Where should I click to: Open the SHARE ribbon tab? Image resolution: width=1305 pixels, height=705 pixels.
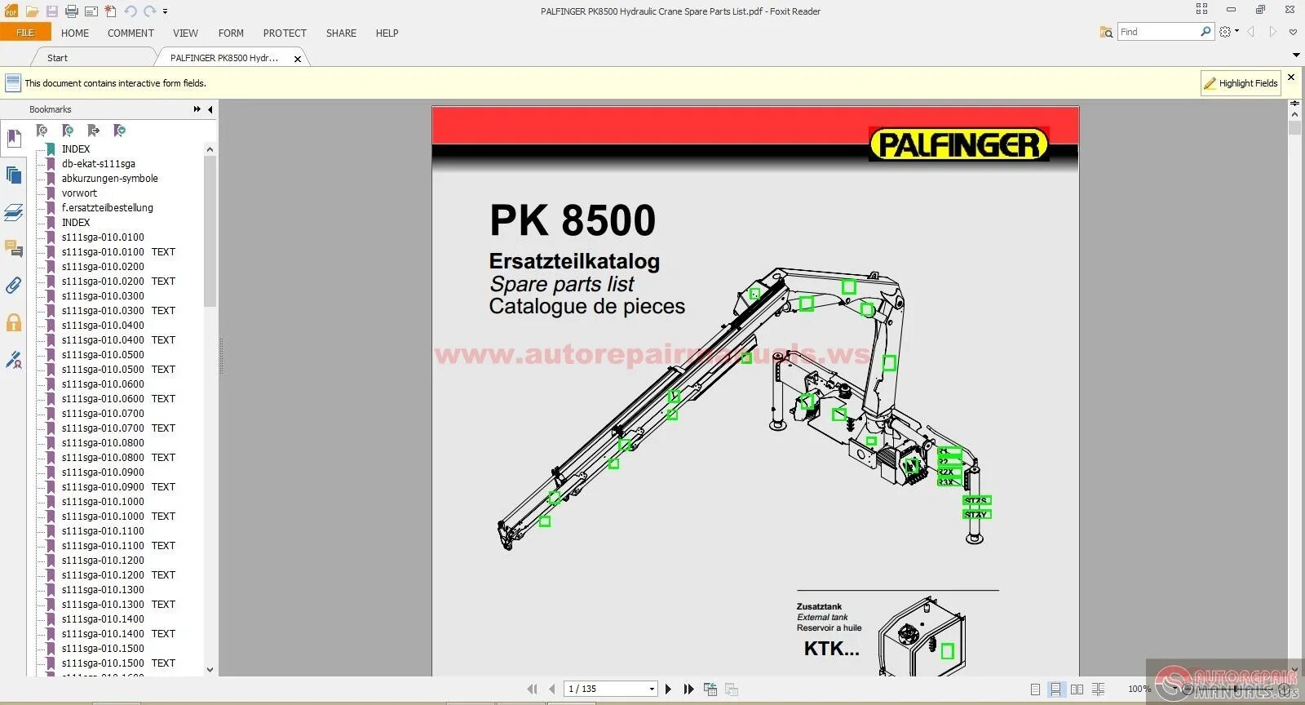pos(341,33)
